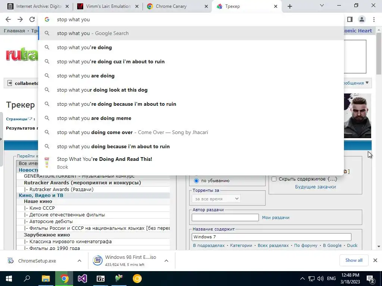Click the address bar text 'stop what you'
This screenshot has width=382, height=286.
tap(73, 19)
